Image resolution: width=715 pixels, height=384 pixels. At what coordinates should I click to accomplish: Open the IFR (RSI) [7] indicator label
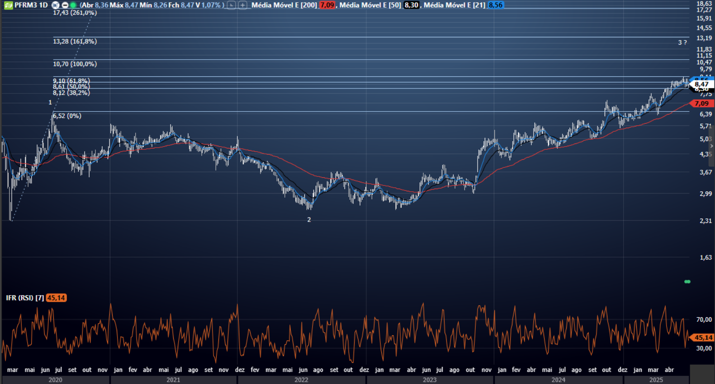tap(25, 298)
